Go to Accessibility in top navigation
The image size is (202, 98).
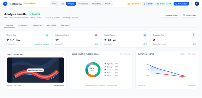coord(96,4)
